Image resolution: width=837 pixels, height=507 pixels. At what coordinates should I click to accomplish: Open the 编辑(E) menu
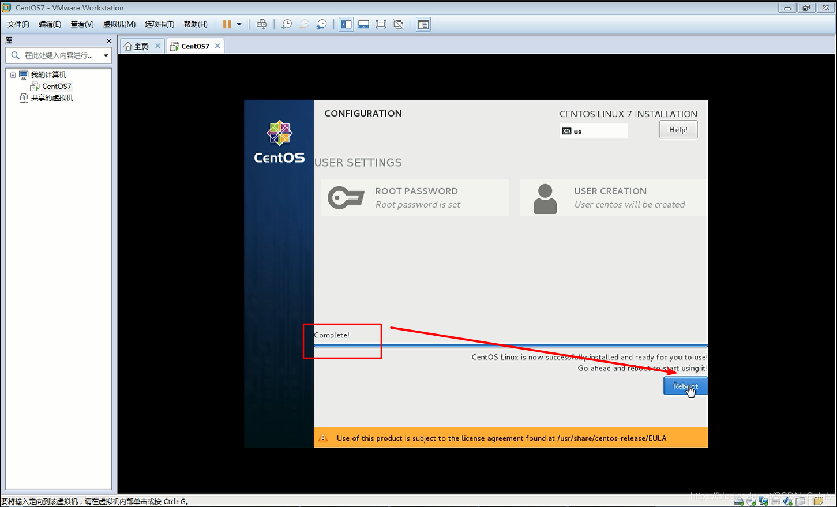[50, 24]
